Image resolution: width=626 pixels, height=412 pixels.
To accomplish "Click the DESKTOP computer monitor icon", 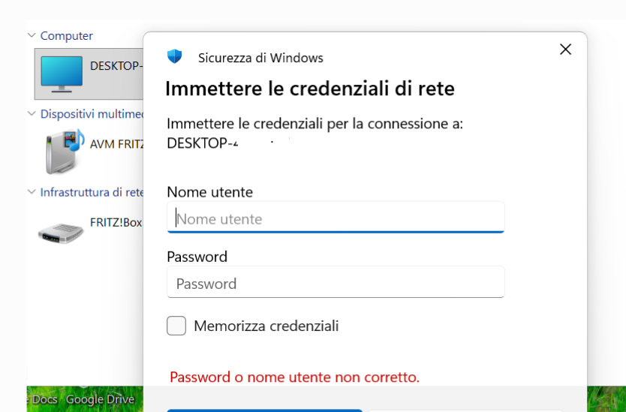I will coord(62,74).
